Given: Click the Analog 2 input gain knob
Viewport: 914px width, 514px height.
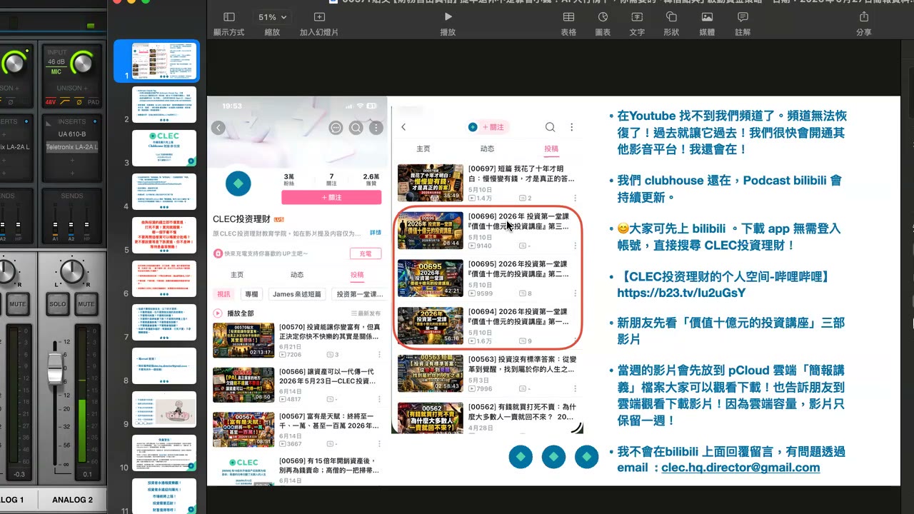Looking at the screenshot, I should (x=82, y=63).
